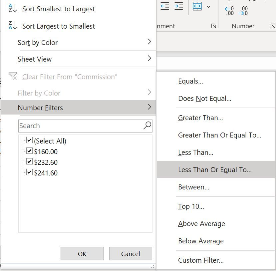Image resolution: width=276 pixels, height=271 pixels.
Task: Click the Cancel button
Action: (x=131, y=253)
